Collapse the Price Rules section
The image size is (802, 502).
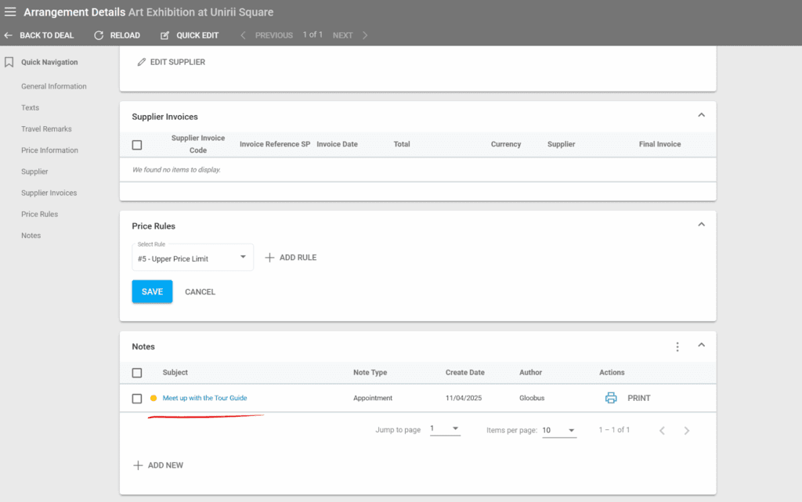pos(701,225)
